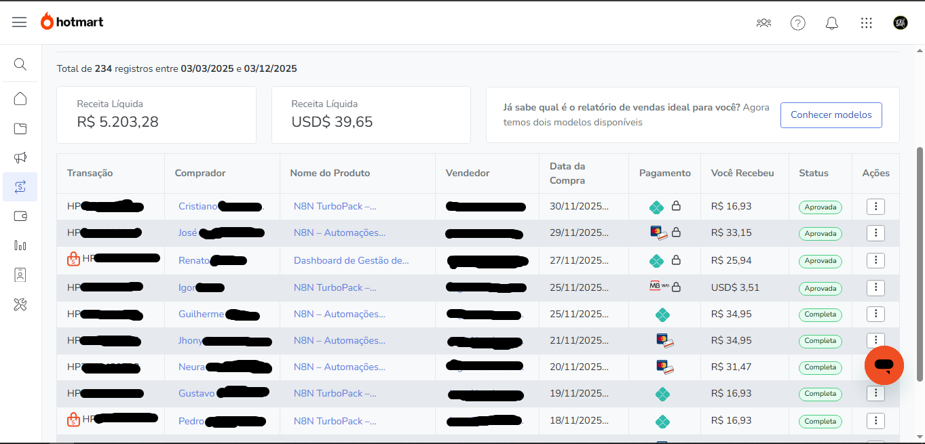Click the R$ 33,15 amount
The height and width of the screenshot is (444, 925).
coord(732,233)
